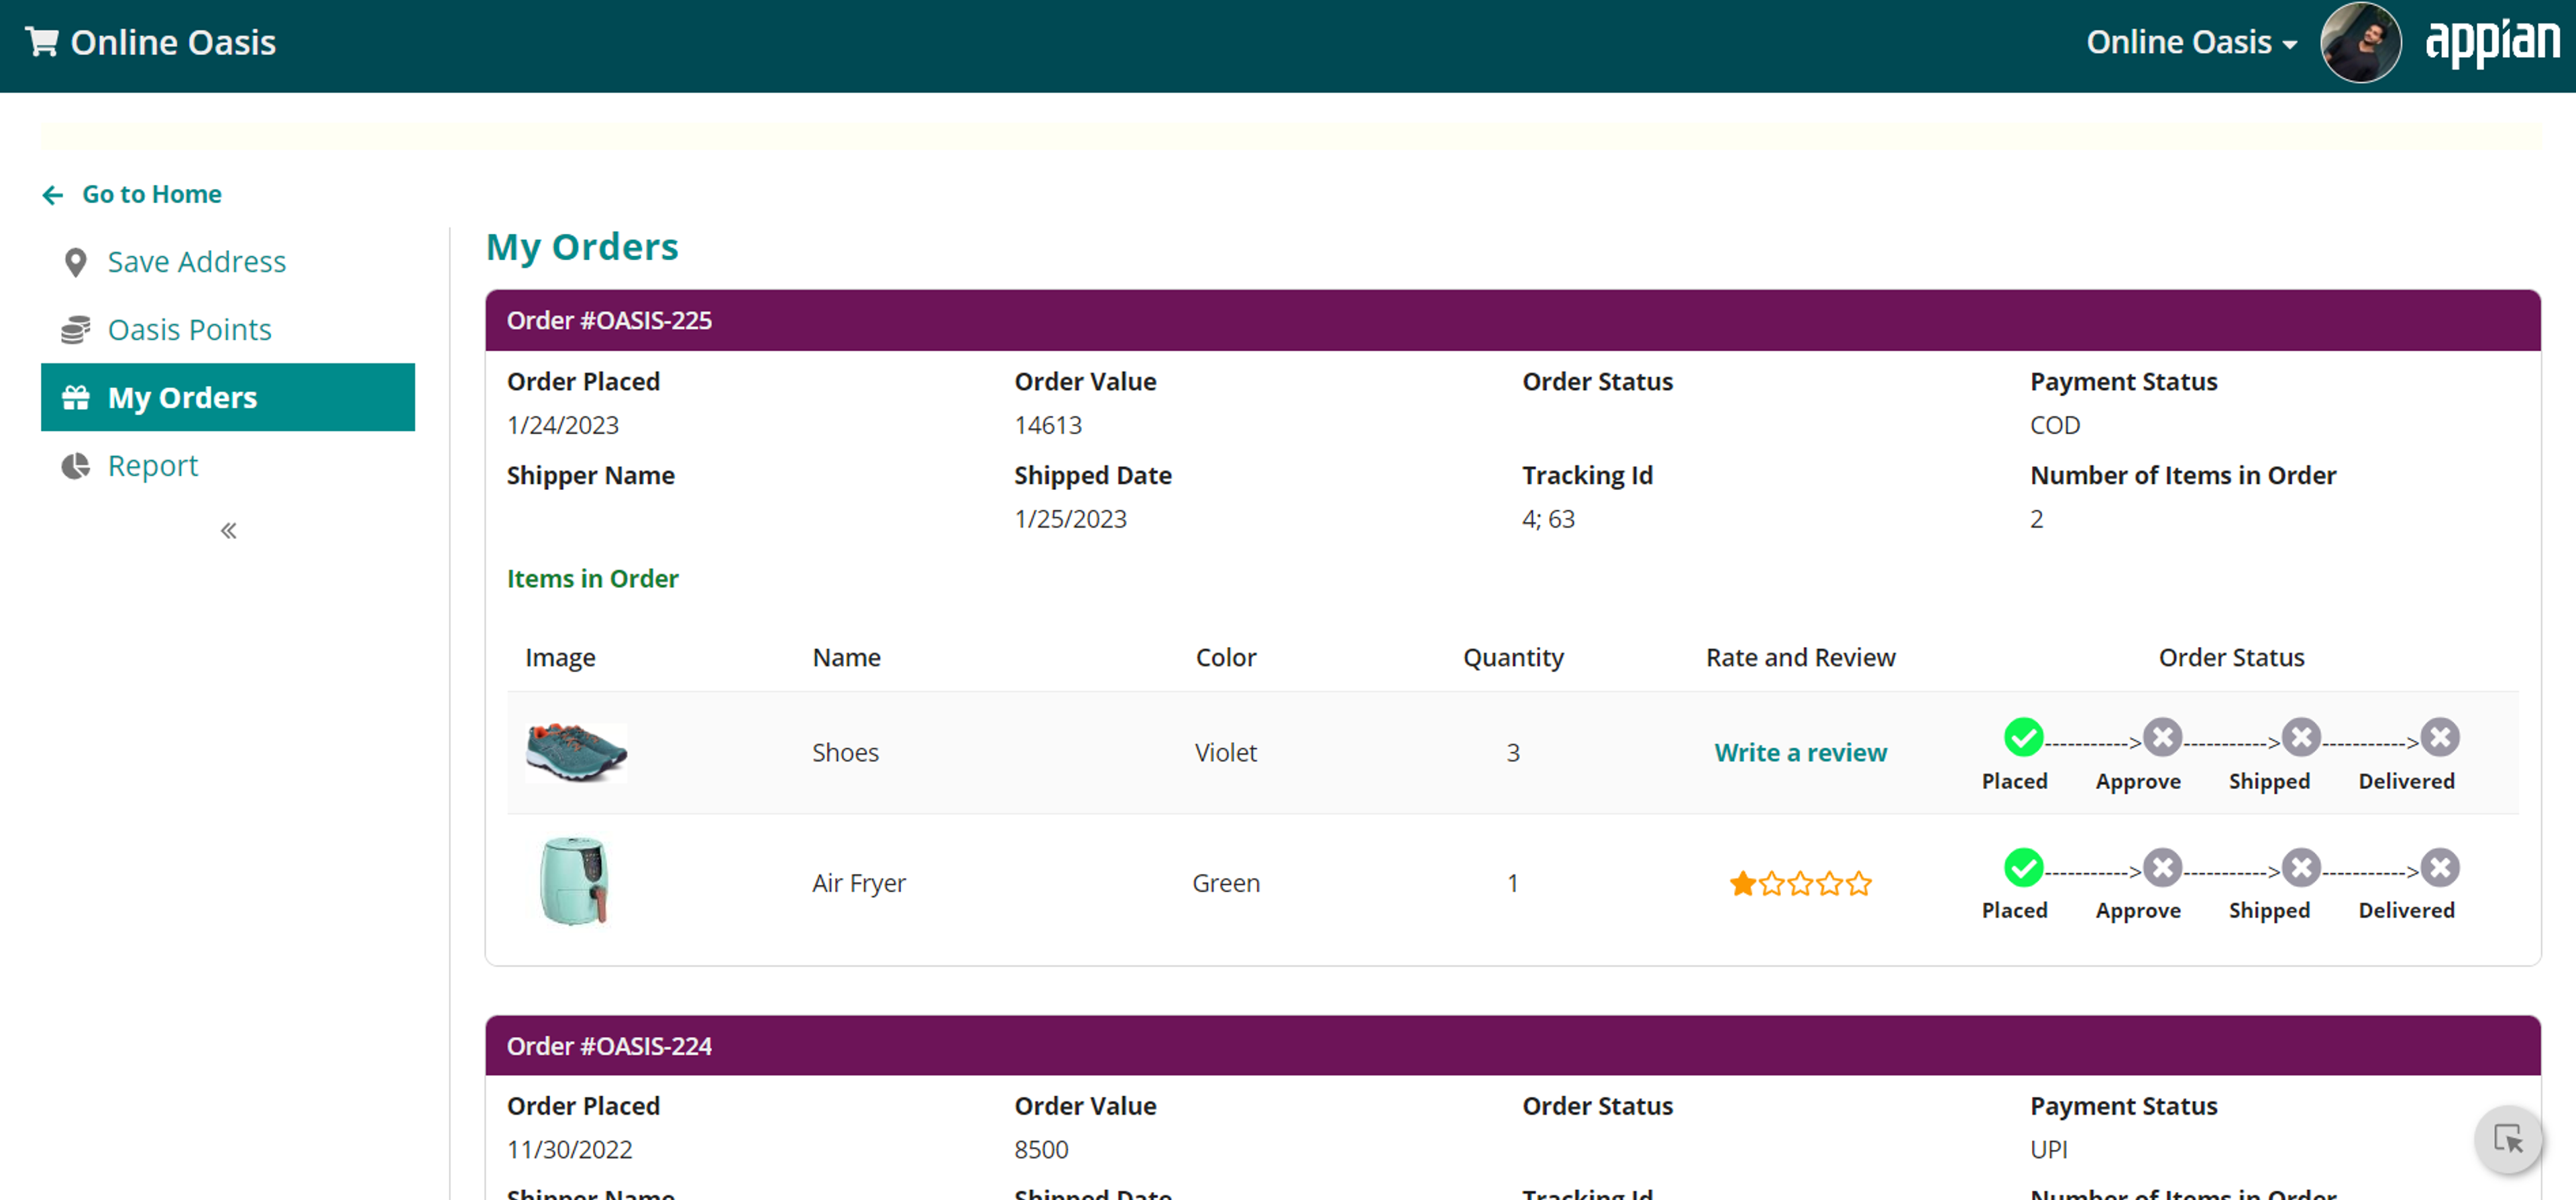Click the gift icon for My Orders
The image size is (2576, 1200).
[76, 398]
